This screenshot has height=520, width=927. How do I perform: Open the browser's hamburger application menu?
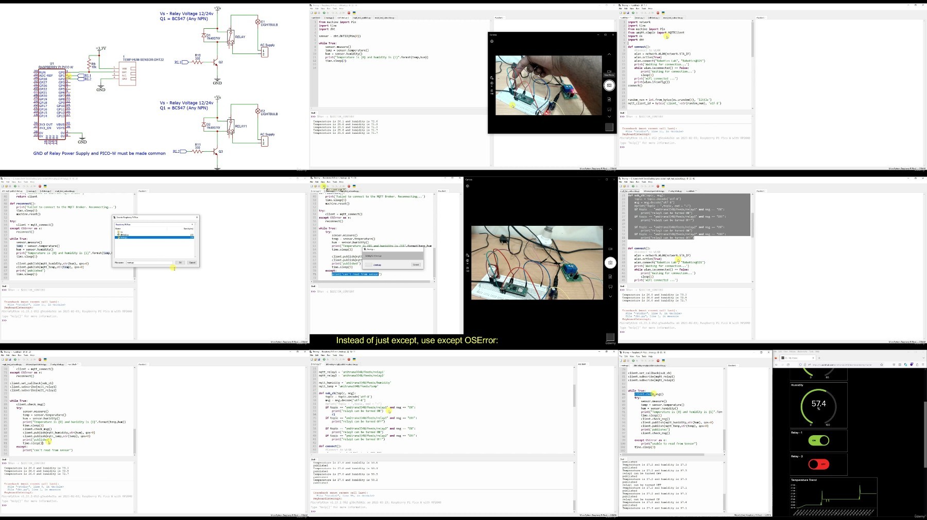coord(923,365)
